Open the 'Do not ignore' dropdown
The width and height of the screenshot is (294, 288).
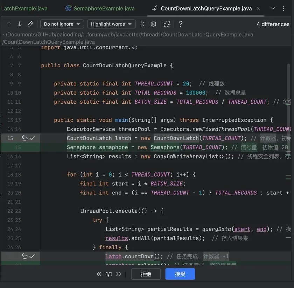62,24
